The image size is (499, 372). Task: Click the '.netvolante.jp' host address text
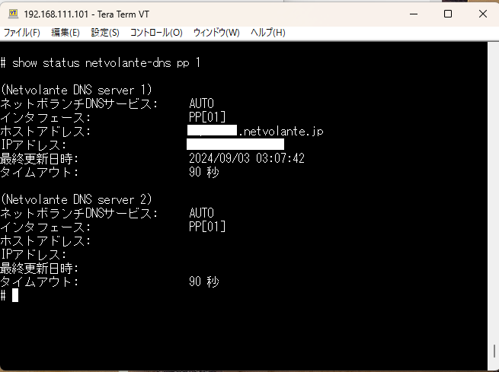[280, 131]
